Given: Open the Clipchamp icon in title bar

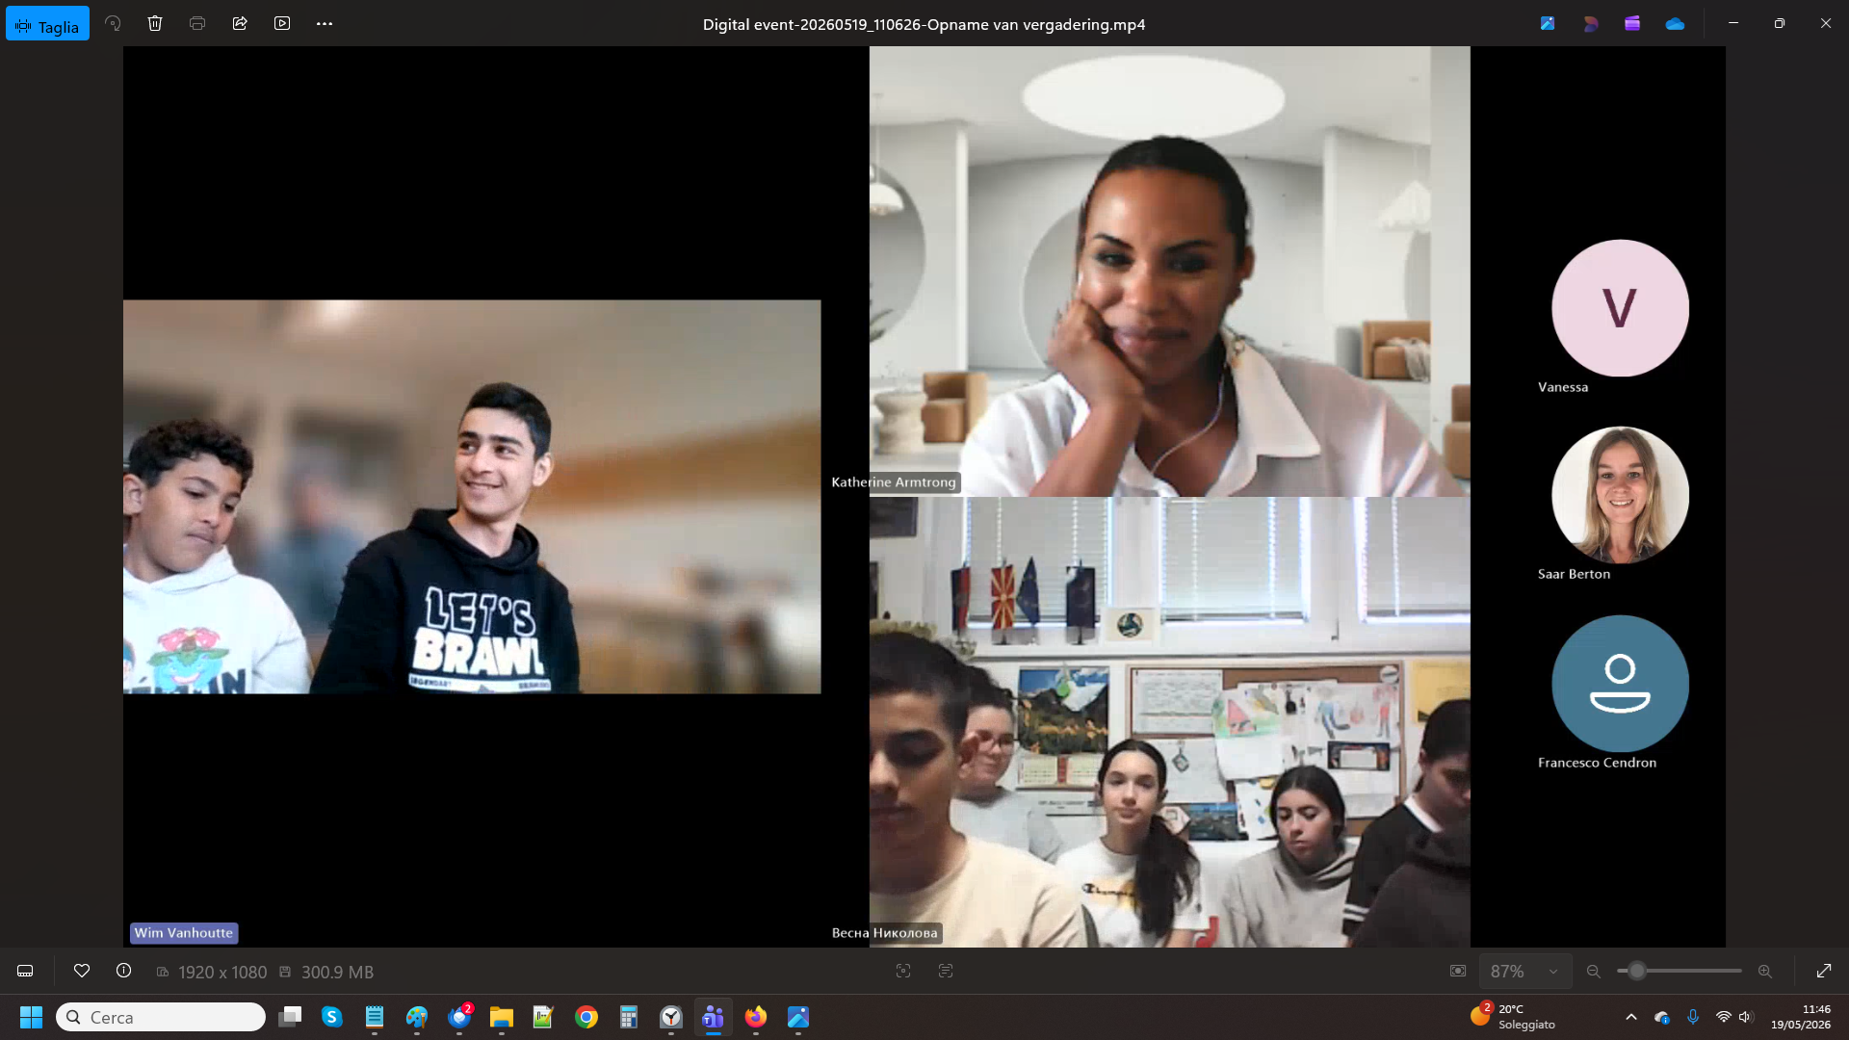Looking at the screenshot, I should tap(1632, 23).
